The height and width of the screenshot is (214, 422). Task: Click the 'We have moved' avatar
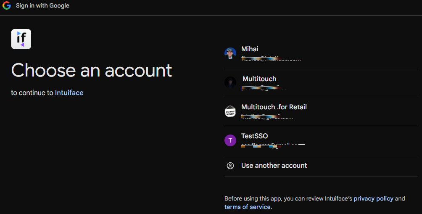point(230,111)
